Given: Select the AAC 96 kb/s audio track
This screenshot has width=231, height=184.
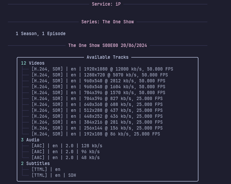Looking at the screenshot, I should click(x=66, y=152).
